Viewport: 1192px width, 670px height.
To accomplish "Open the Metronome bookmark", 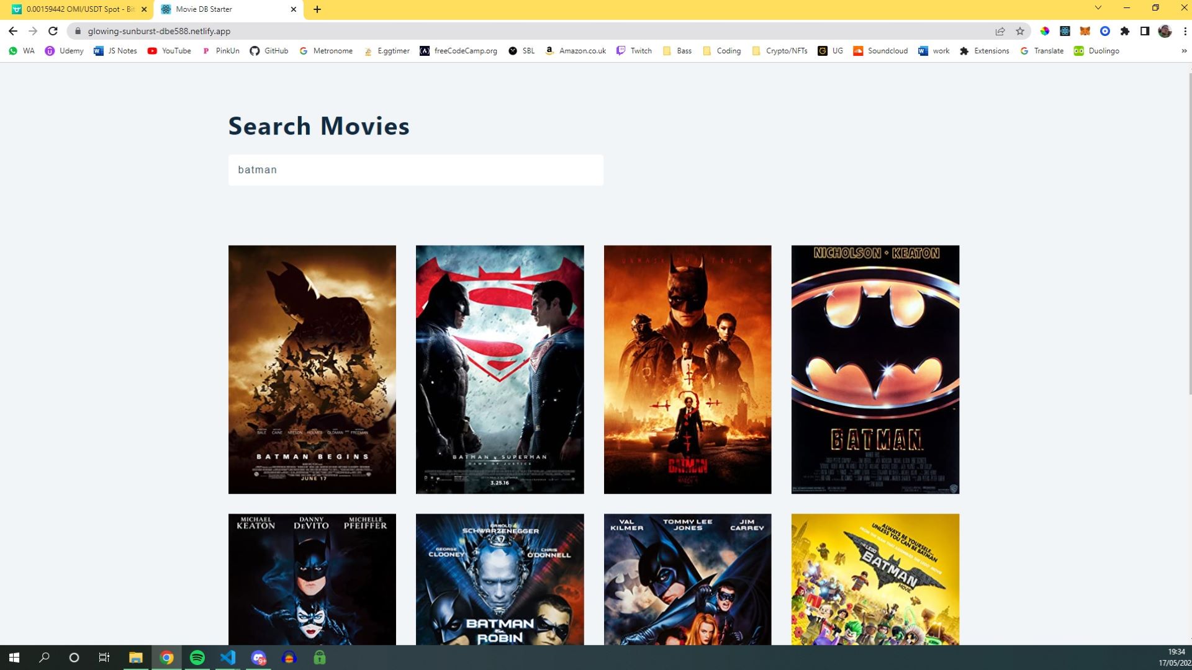I will coord(326,51).
